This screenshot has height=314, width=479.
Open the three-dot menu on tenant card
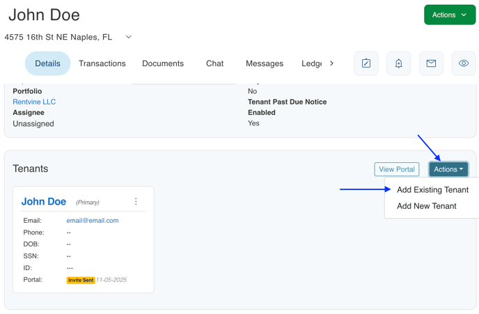pos(136,202)
